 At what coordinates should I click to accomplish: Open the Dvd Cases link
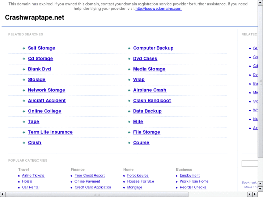click(145, 59)
